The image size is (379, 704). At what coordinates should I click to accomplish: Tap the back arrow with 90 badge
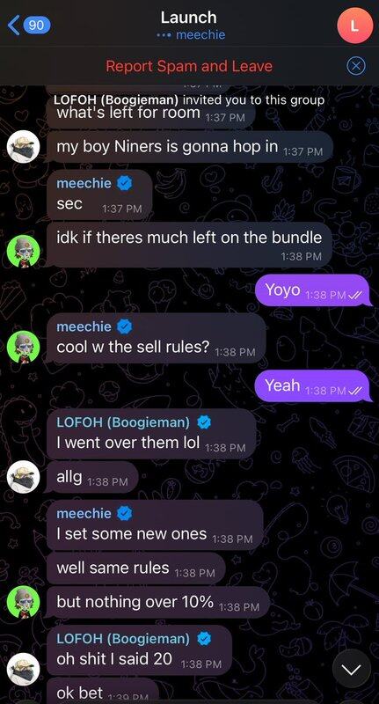(x=29, y=26)
